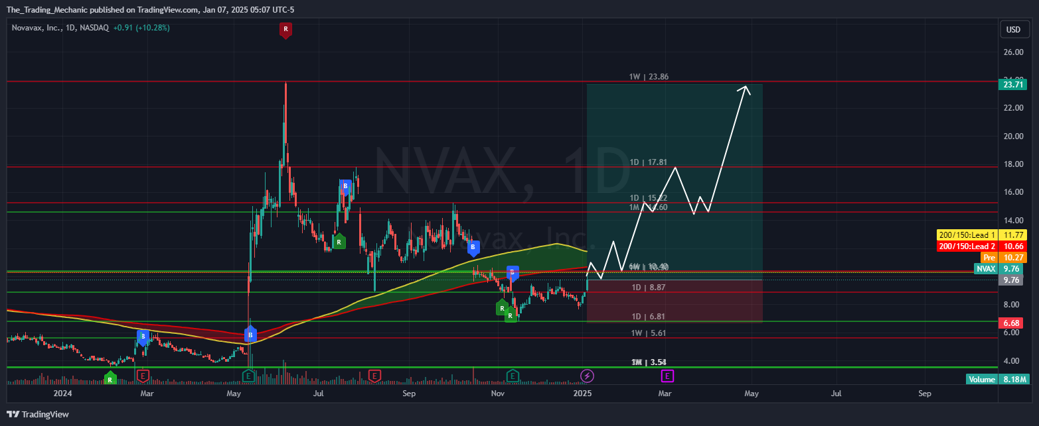Click the orange Pre 10.27 label
The width and height of the screenshot is (1039, 426).
point(1003,257)
